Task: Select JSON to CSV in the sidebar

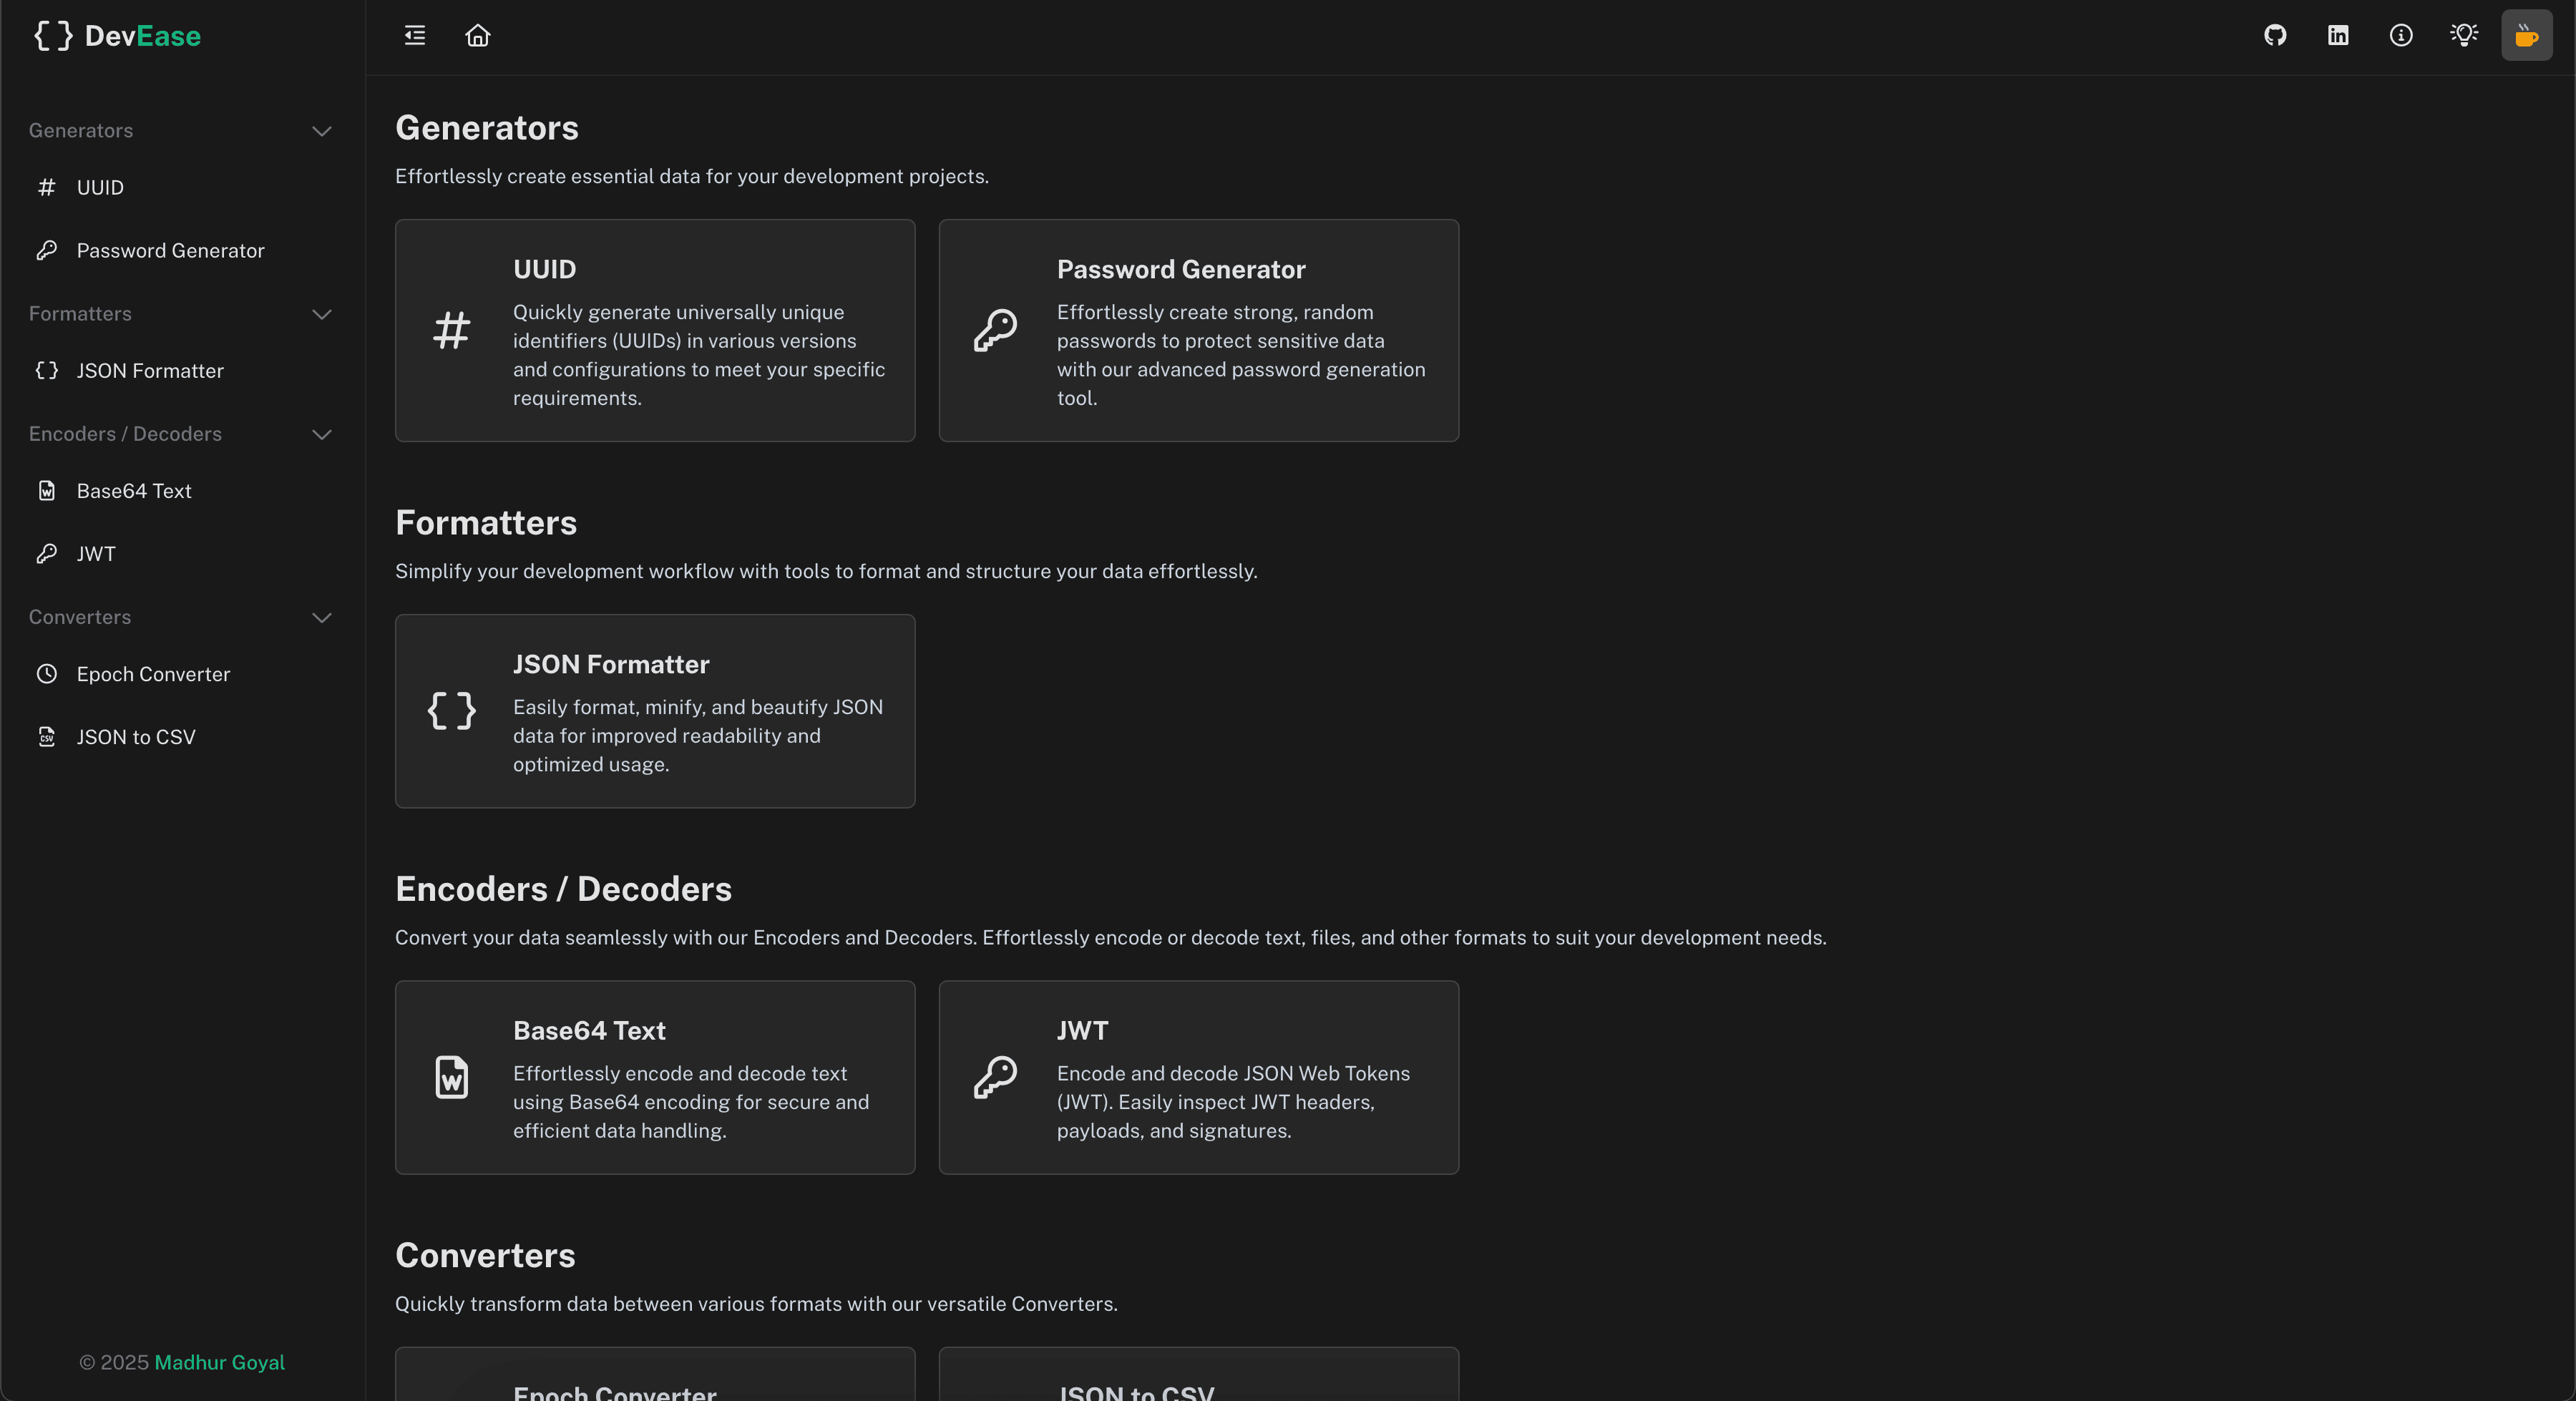Action: point(136,737)
